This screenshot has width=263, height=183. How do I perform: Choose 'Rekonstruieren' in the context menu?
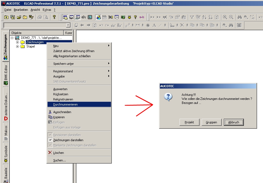pos(79,99)
